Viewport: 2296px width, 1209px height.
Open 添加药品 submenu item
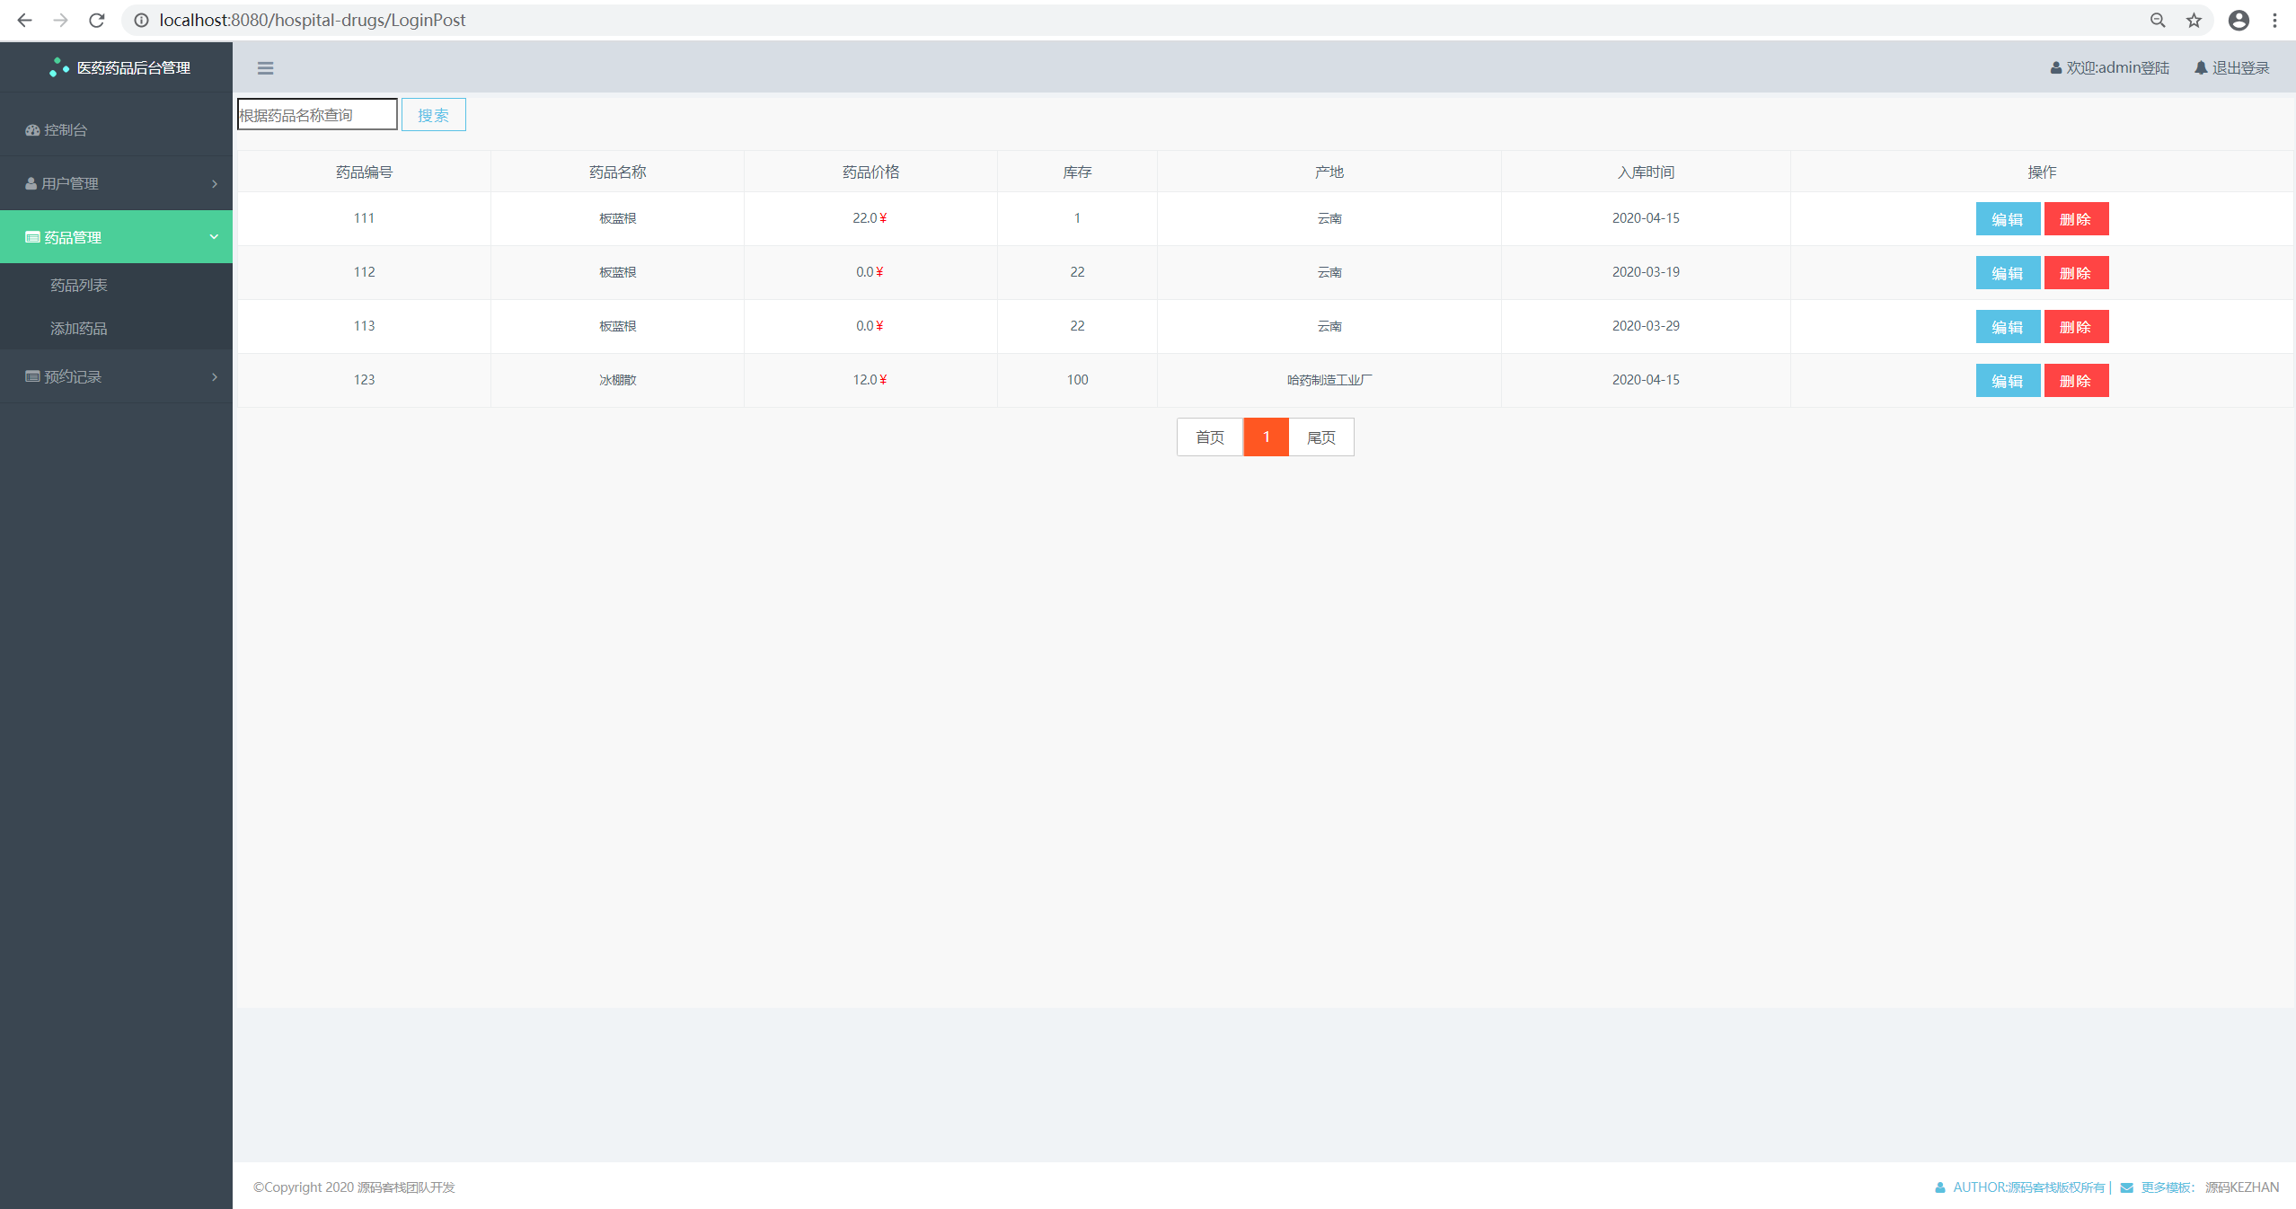[79, 329]
